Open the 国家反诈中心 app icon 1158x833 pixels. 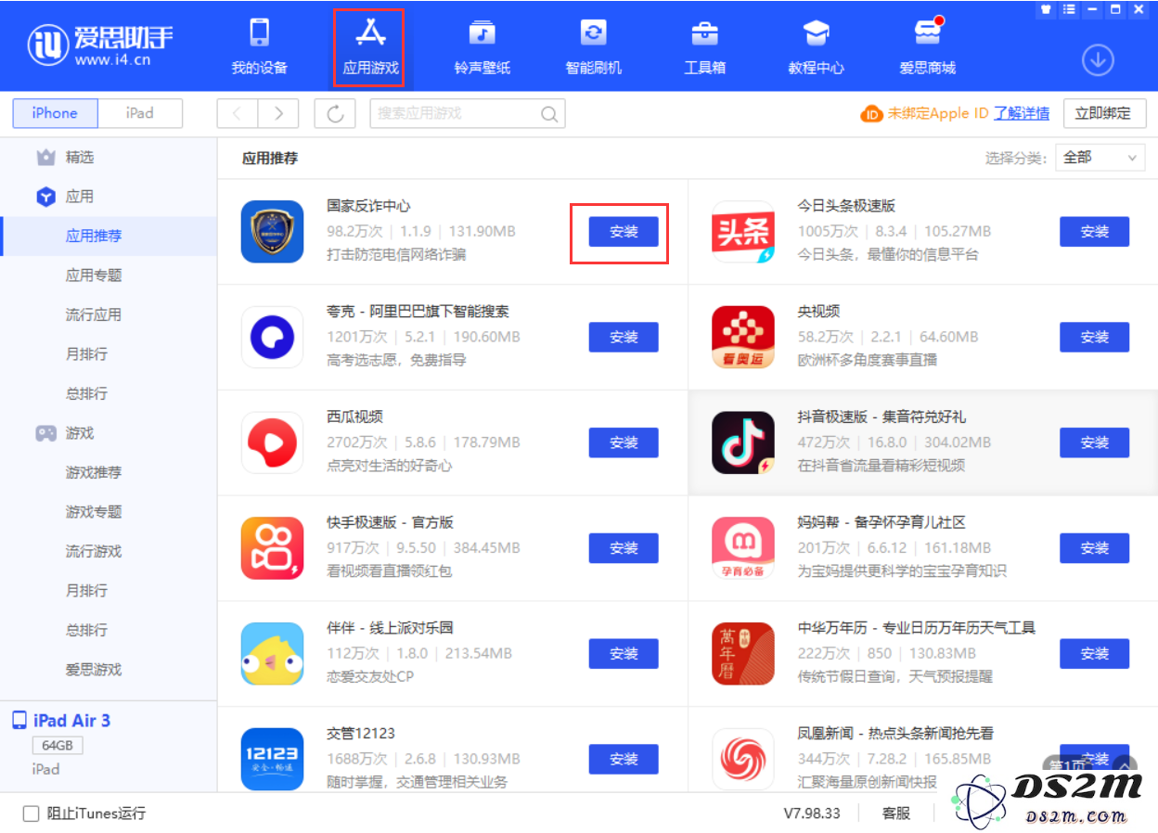(273, 231)
